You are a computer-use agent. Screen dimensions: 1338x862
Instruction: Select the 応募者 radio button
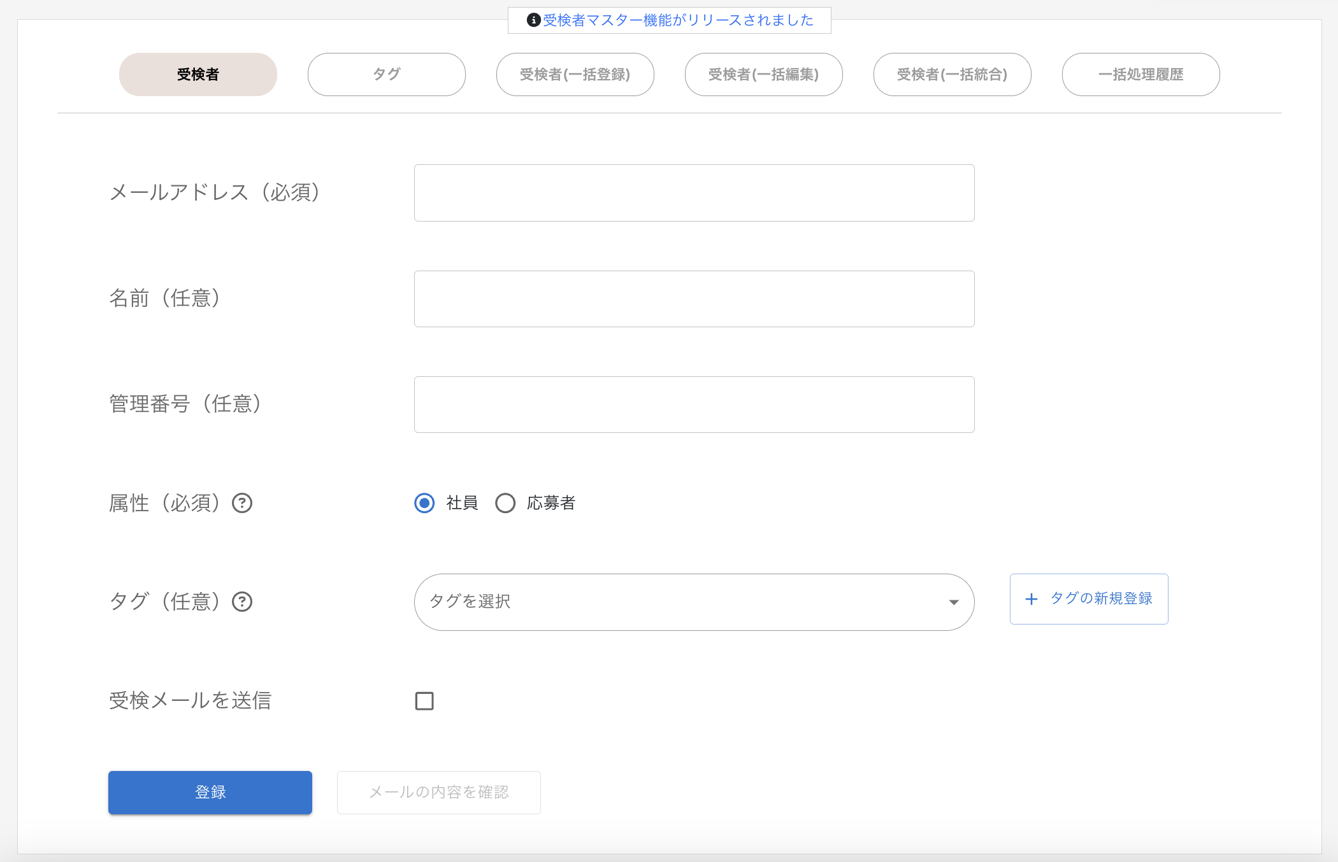pyautogui.click(x=505, y=503)
